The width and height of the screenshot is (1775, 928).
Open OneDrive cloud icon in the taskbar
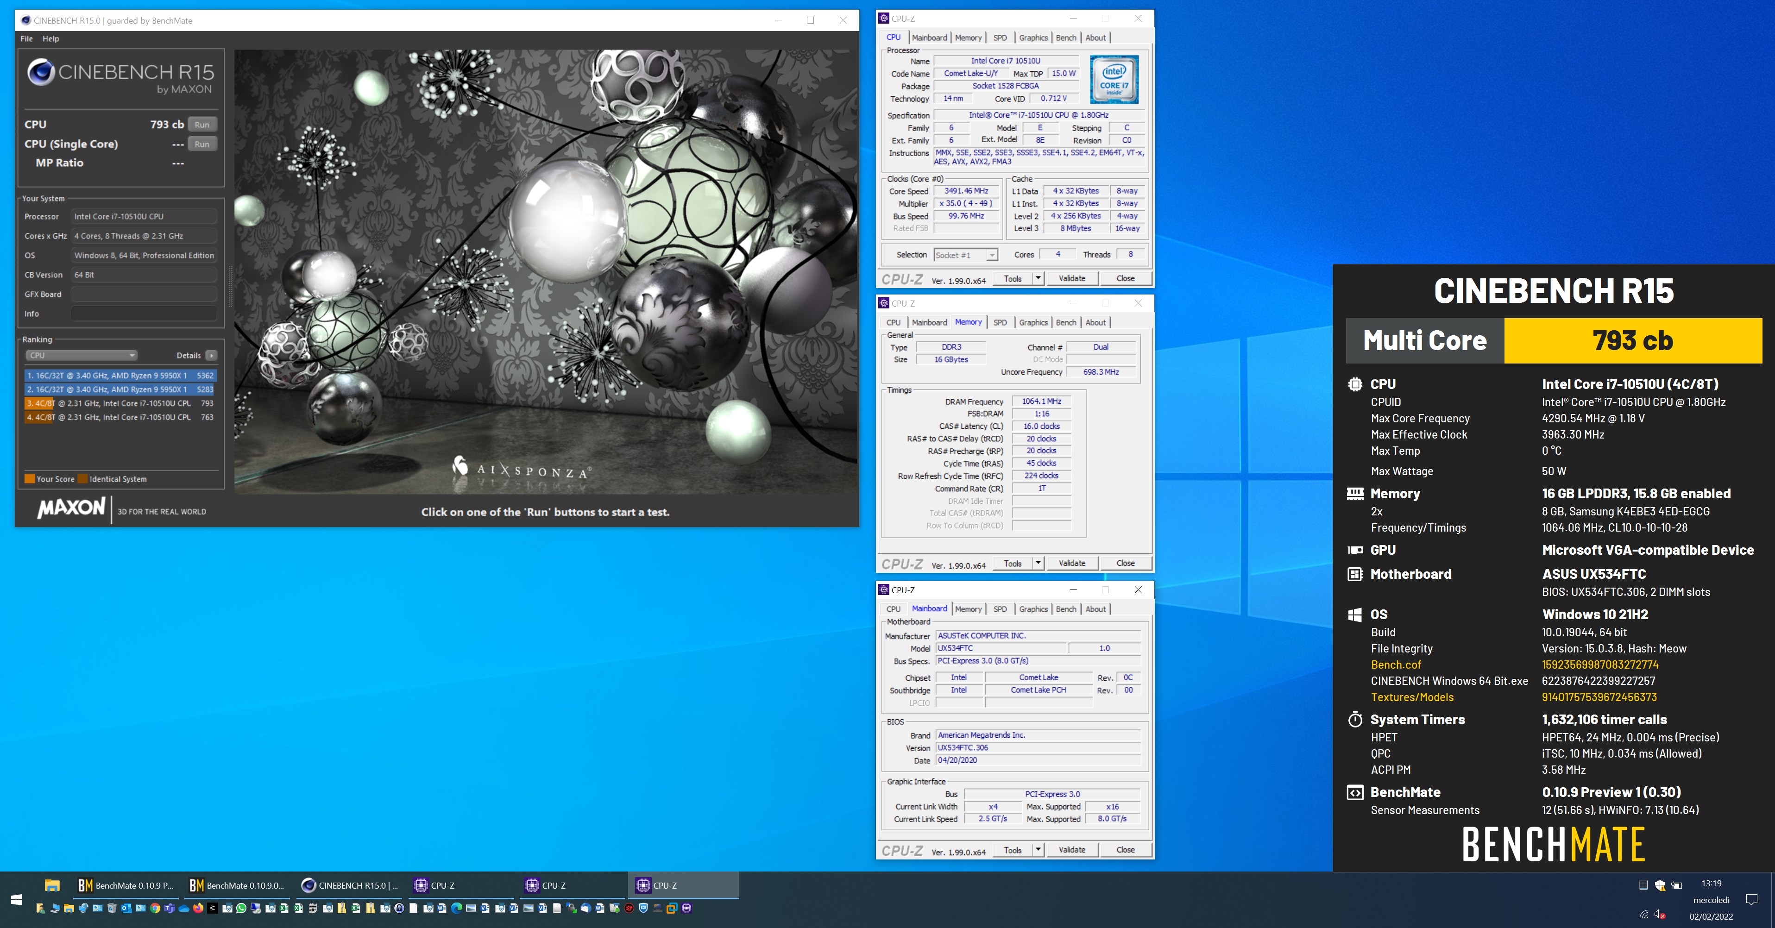click(x=184, y=908)
